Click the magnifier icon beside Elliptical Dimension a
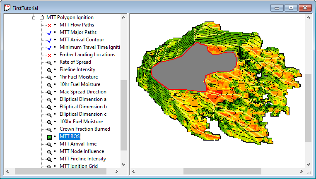 (x=49, y=100)
